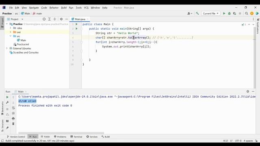
Task: Run with coverage icon in toolbar
Action: coord(234,13)
